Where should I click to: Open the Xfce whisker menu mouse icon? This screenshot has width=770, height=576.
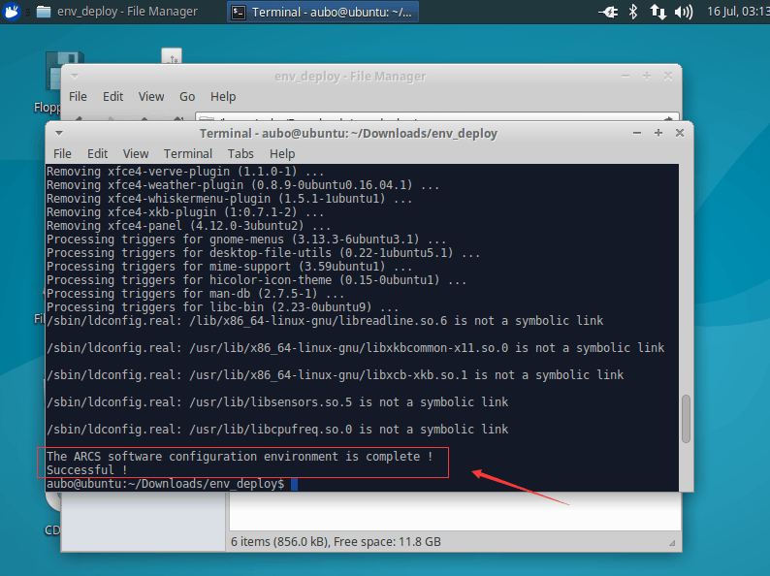tap(12, 12)
